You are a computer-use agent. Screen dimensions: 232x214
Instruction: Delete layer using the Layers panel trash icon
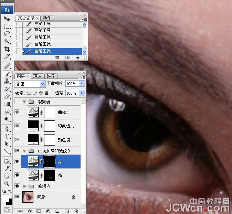(x=76, y=211)
